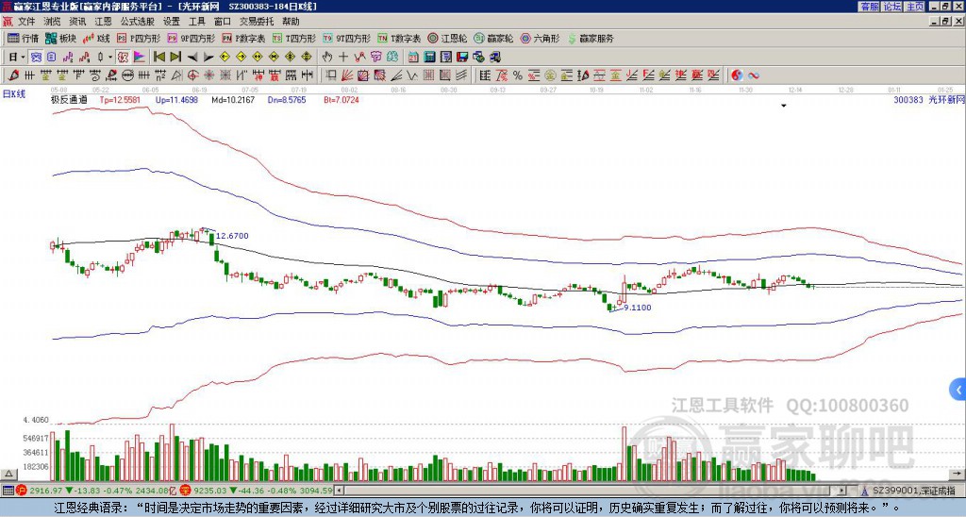Expand the candlestick style dropdown arrow
966x517 pixels.
[110, 58]
